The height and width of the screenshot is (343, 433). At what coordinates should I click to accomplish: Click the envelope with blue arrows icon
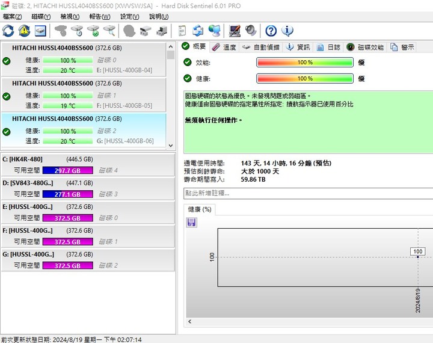pos(198,31)
